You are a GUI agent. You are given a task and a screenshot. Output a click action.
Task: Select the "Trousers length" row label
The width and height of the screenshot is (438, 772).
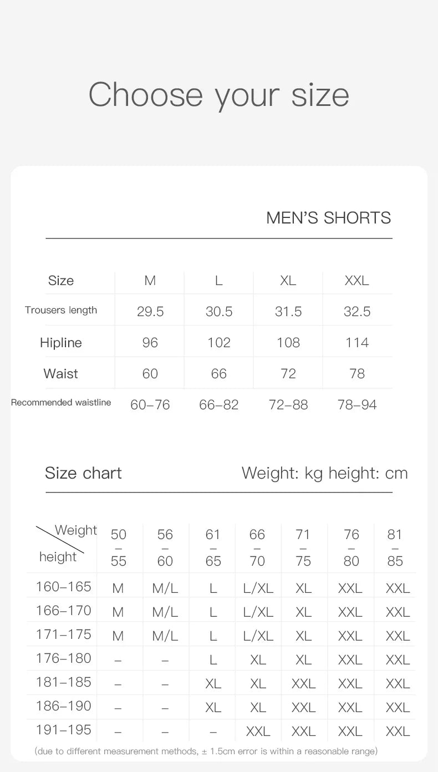(x=61, y=310)
